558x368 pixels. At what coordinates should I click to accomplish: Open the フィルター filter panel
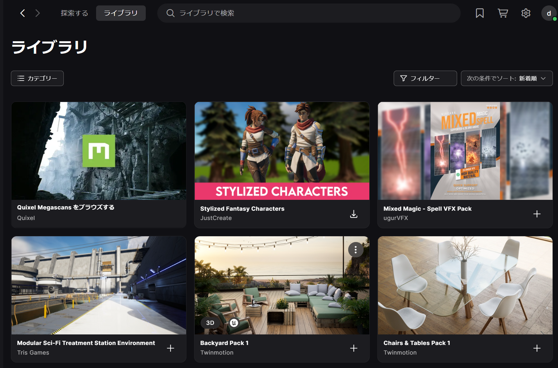pos(425,78)
